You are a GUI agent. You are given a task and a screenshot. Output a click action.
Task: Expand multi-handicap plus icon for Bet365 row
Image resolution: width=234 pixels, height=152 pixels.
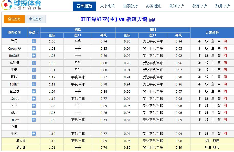tap(34, 56)
